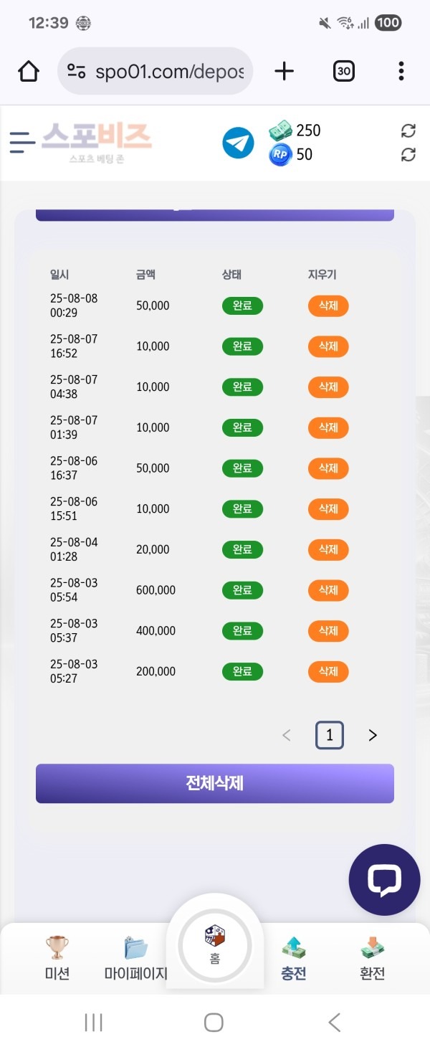Open the Chrome three-dot browser menu
Screen dimensions: 430x1052
pos(400,71)
